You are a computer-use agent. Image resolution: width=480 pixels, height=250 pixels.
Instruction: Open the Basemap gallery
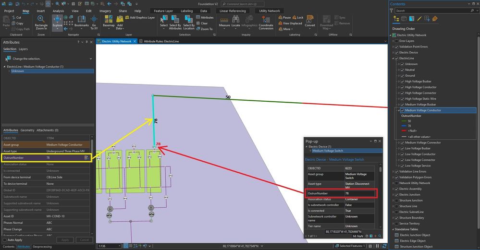[x=109, y=22]
